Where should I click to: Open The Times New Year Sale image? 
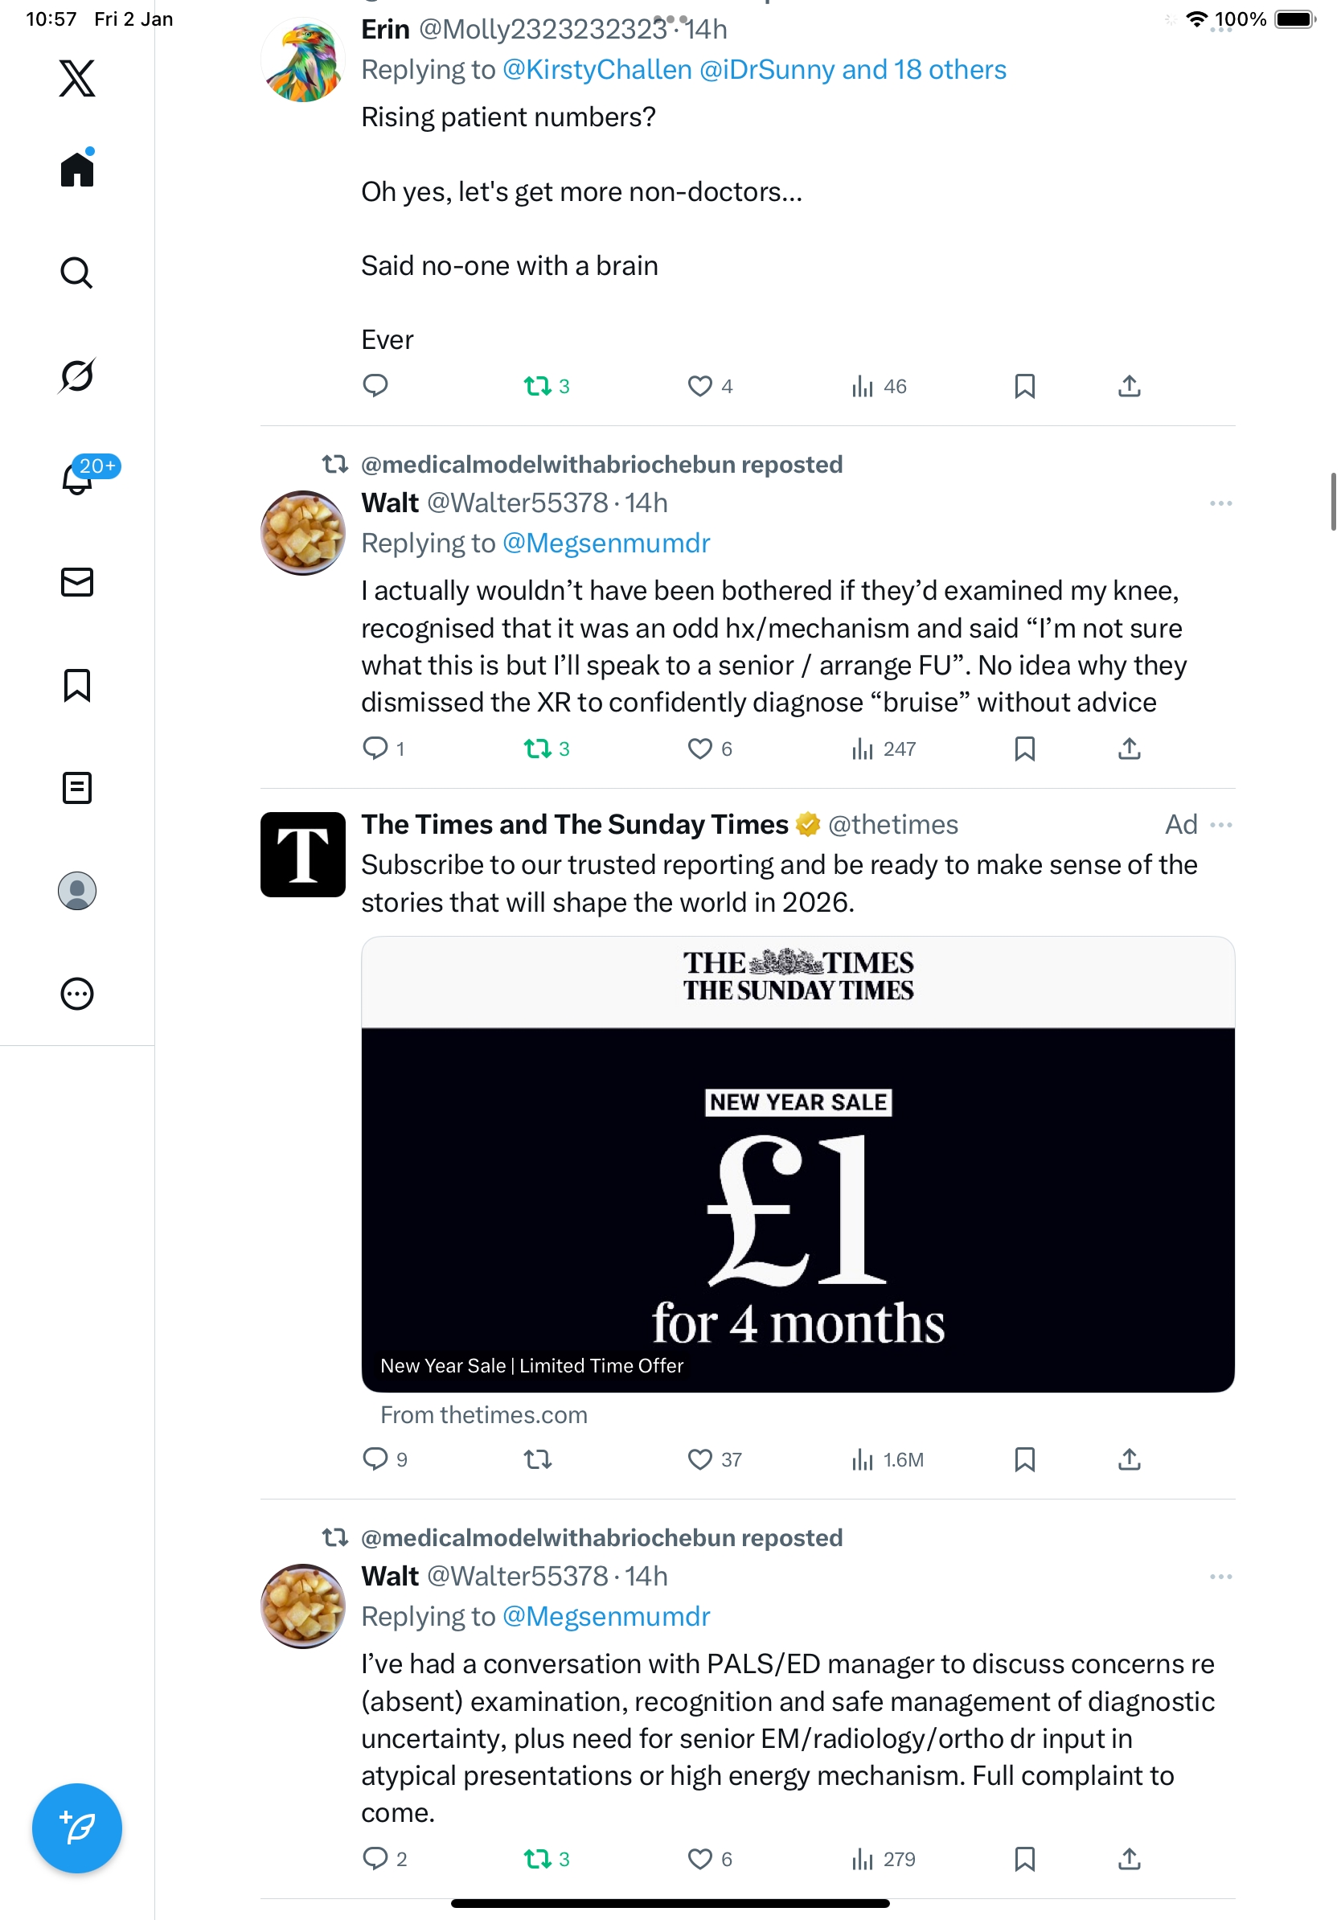point(798,1164)
